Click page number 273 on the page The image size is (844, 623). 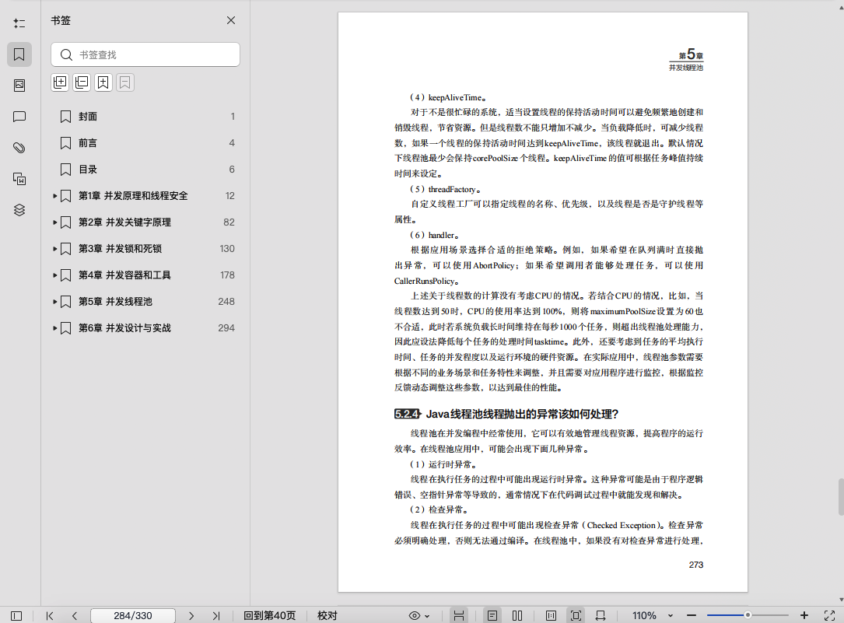696,565
